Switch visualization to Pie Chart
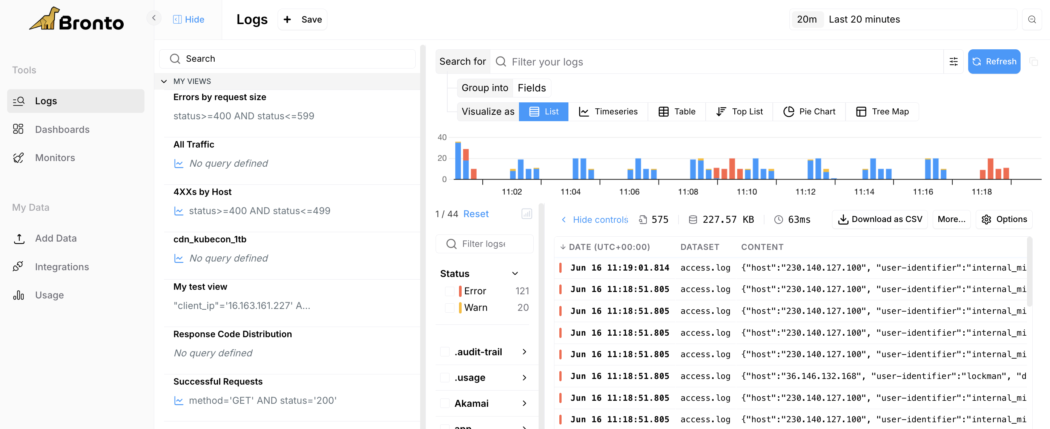This screenshot has width=1050, height=429. 809,111
